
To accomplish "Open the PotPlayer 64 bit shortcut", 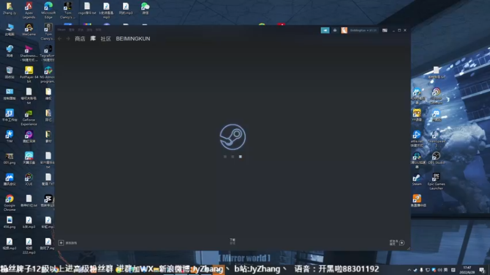I will (x=29, y=74).
